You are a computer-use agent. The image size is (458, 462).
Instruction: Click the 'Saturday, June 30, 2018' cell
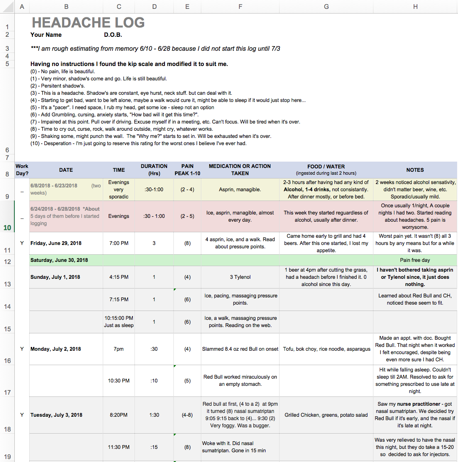coord(66,261)
